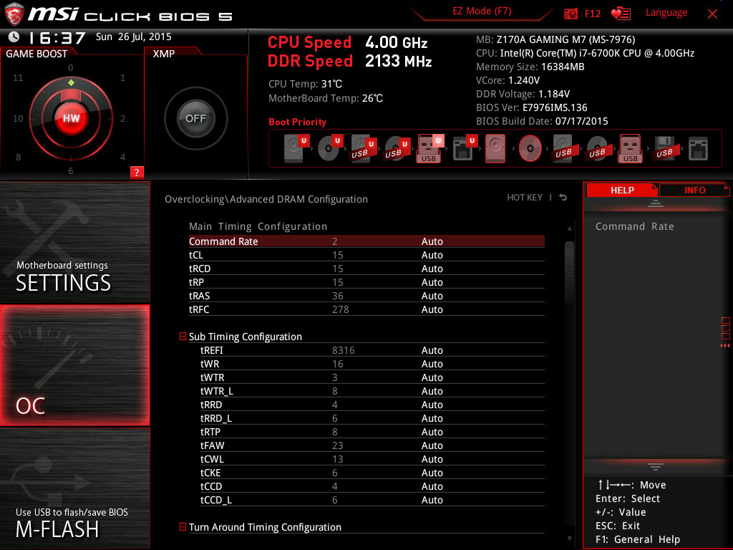Select the USB floppy boot device icon
733x550 pixels.
click(x=664, y=148)
